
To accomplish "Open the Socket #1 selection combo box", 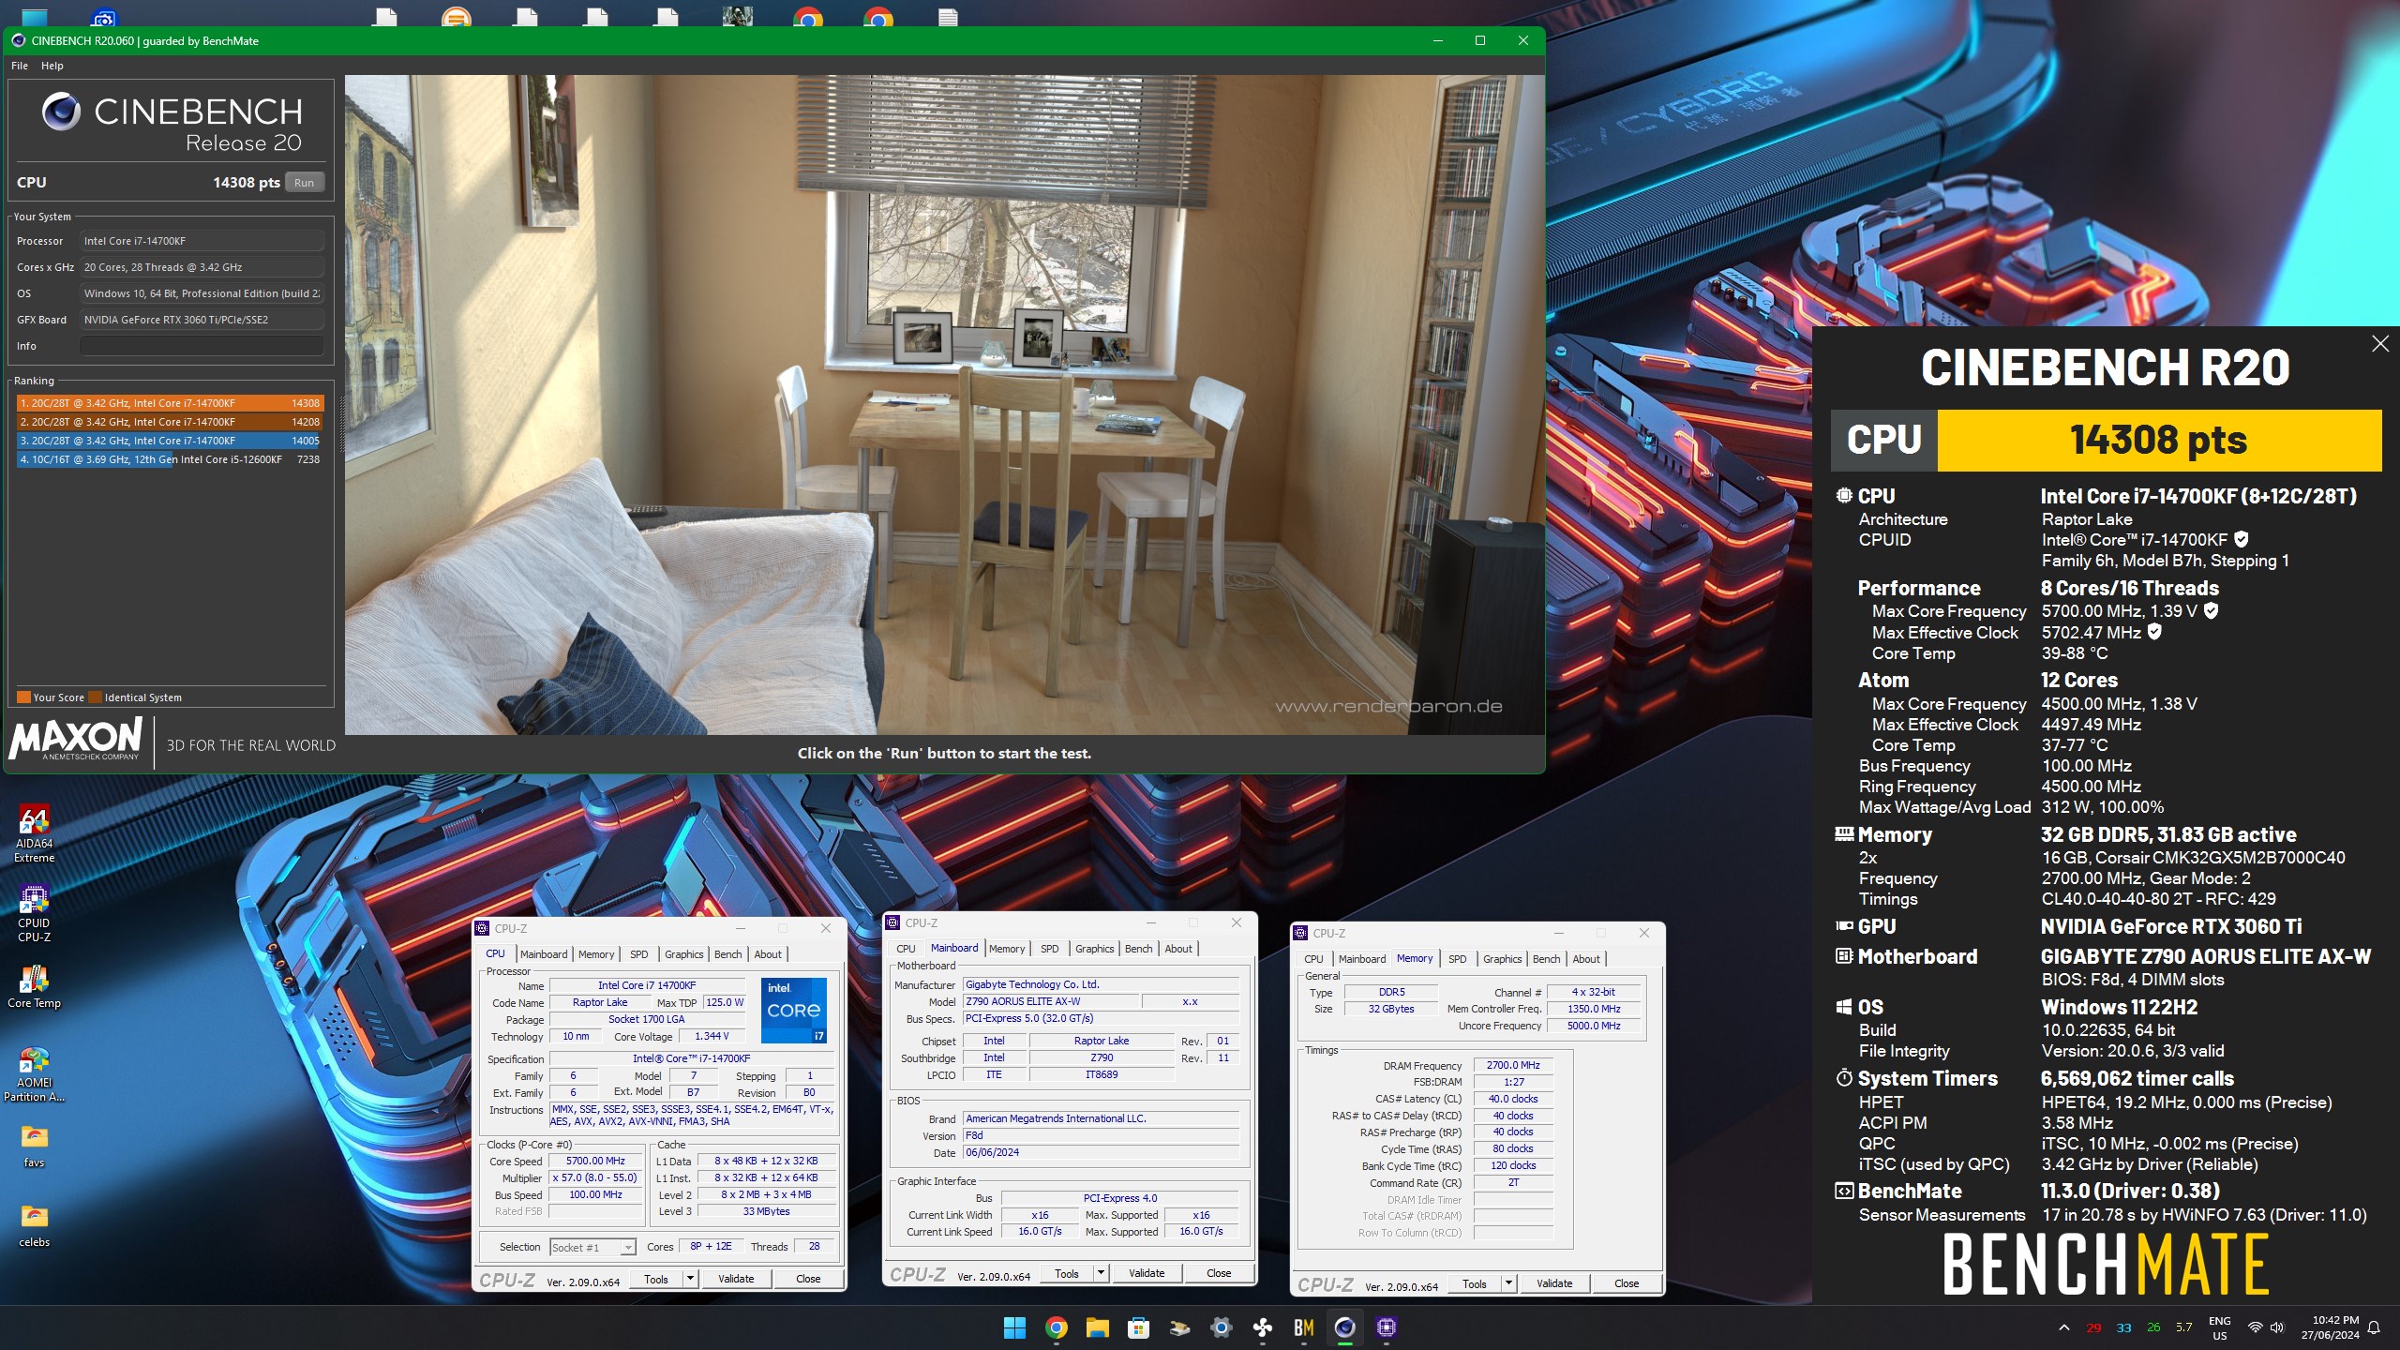I will [592, 1247].
